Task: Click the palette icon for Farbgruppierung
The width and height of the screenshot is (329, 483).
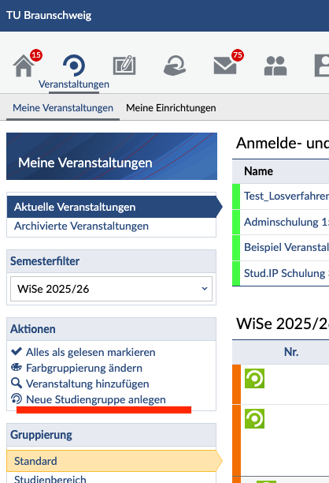Action: pos(17,367)
